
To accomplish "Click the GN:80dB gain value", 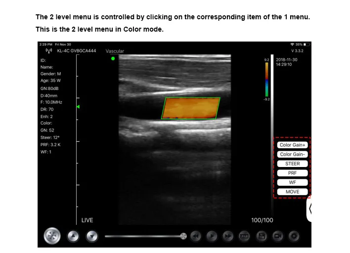I will (49, 88).
